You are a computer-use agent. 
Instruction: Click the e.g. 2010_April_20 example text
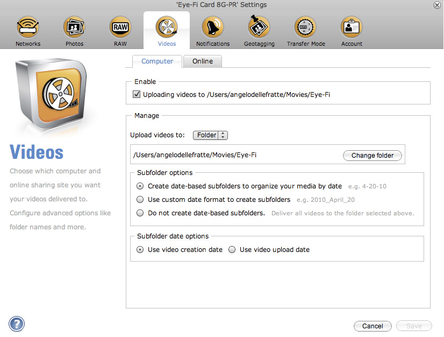pyautogui.click(x=326, y=200)
